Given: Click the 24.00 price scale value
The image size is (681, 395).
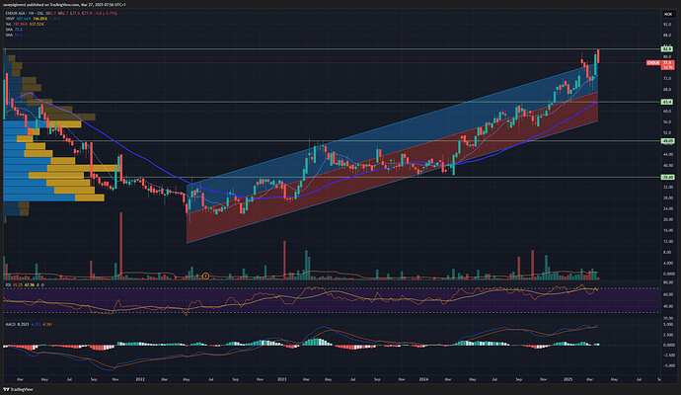Looking at the screenshot, I should [x=668, y=208].
